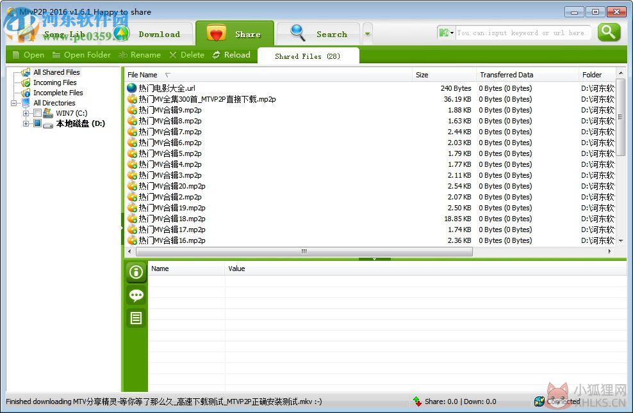Select All Shared Files in tree

pyautogui.click(x=56, y=72)
